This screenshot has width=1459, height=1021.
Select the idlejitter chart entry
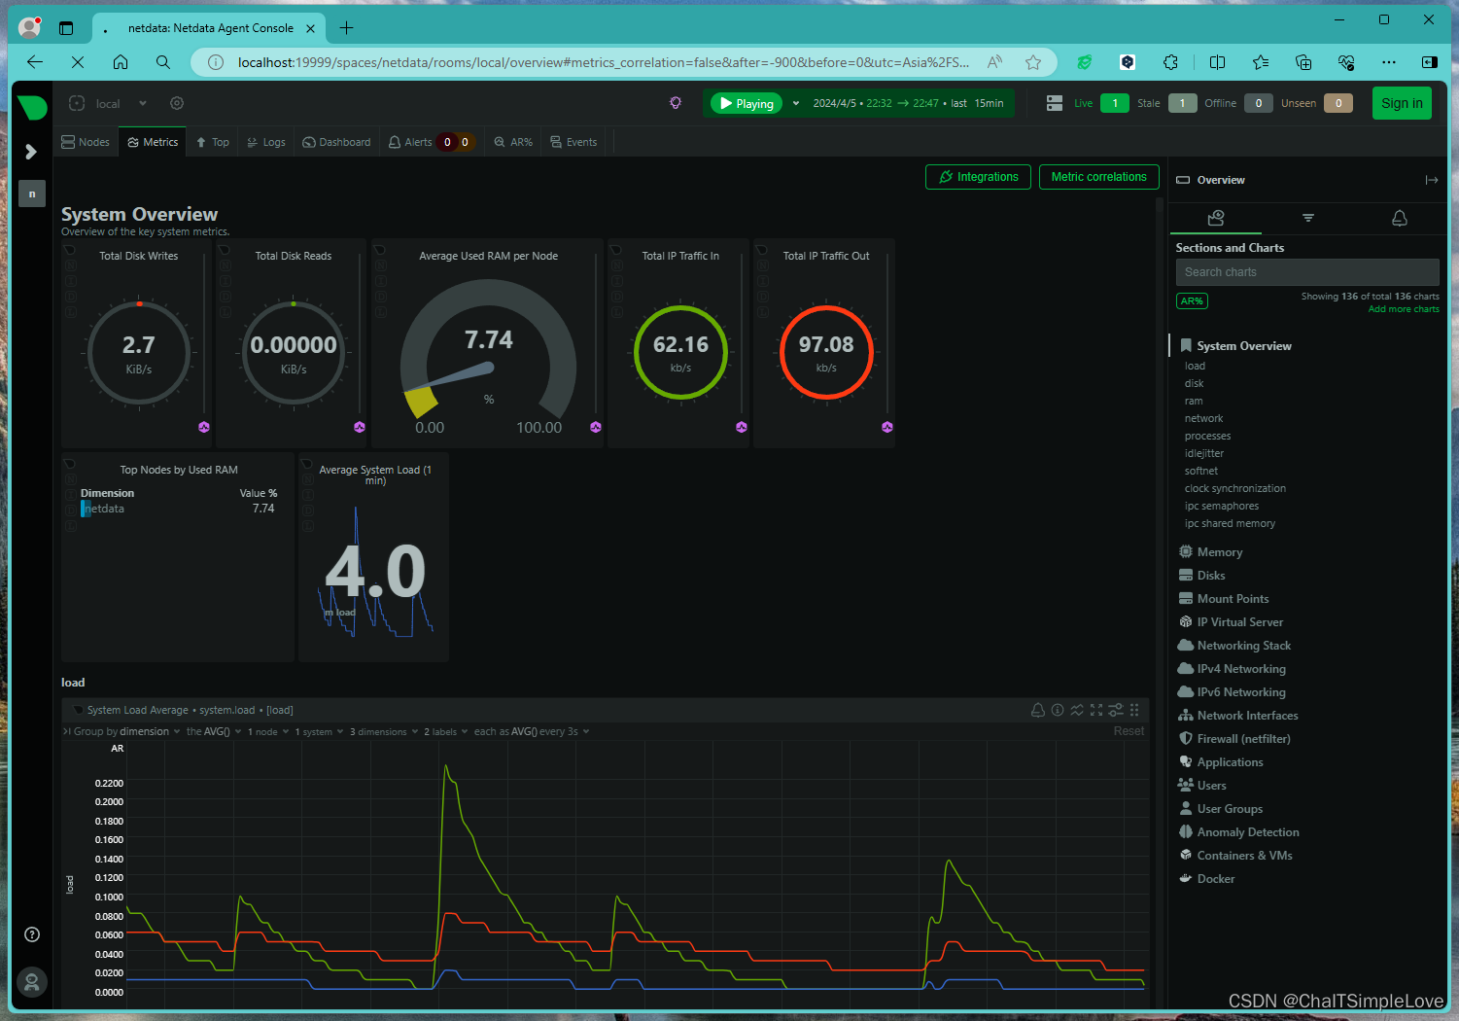point(1204,453)
